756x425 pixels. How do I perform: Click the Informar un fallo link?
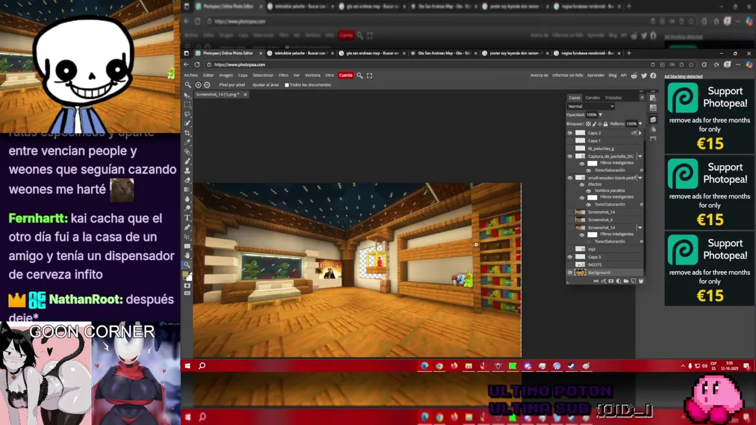coord(568,76)
